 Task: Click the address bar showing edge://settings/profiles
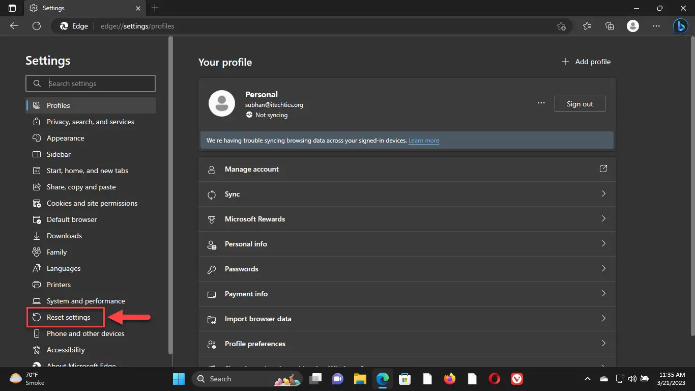click(x=311, y=26)
